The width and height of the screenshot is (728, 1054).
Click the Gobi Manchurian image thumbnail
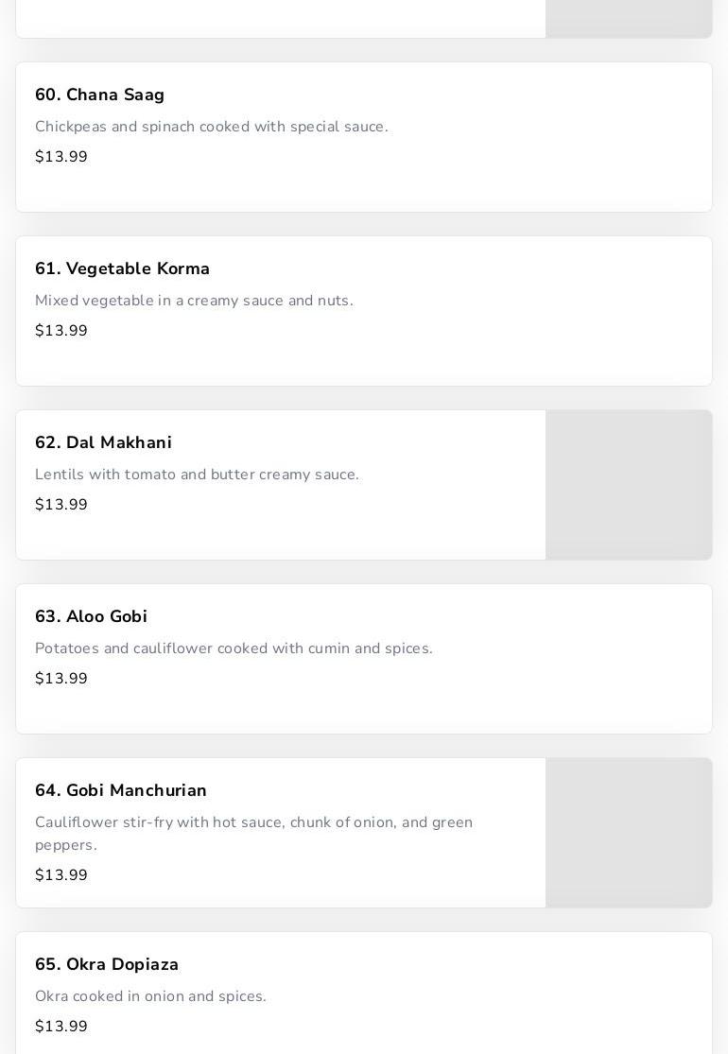[x=629, y=833]
